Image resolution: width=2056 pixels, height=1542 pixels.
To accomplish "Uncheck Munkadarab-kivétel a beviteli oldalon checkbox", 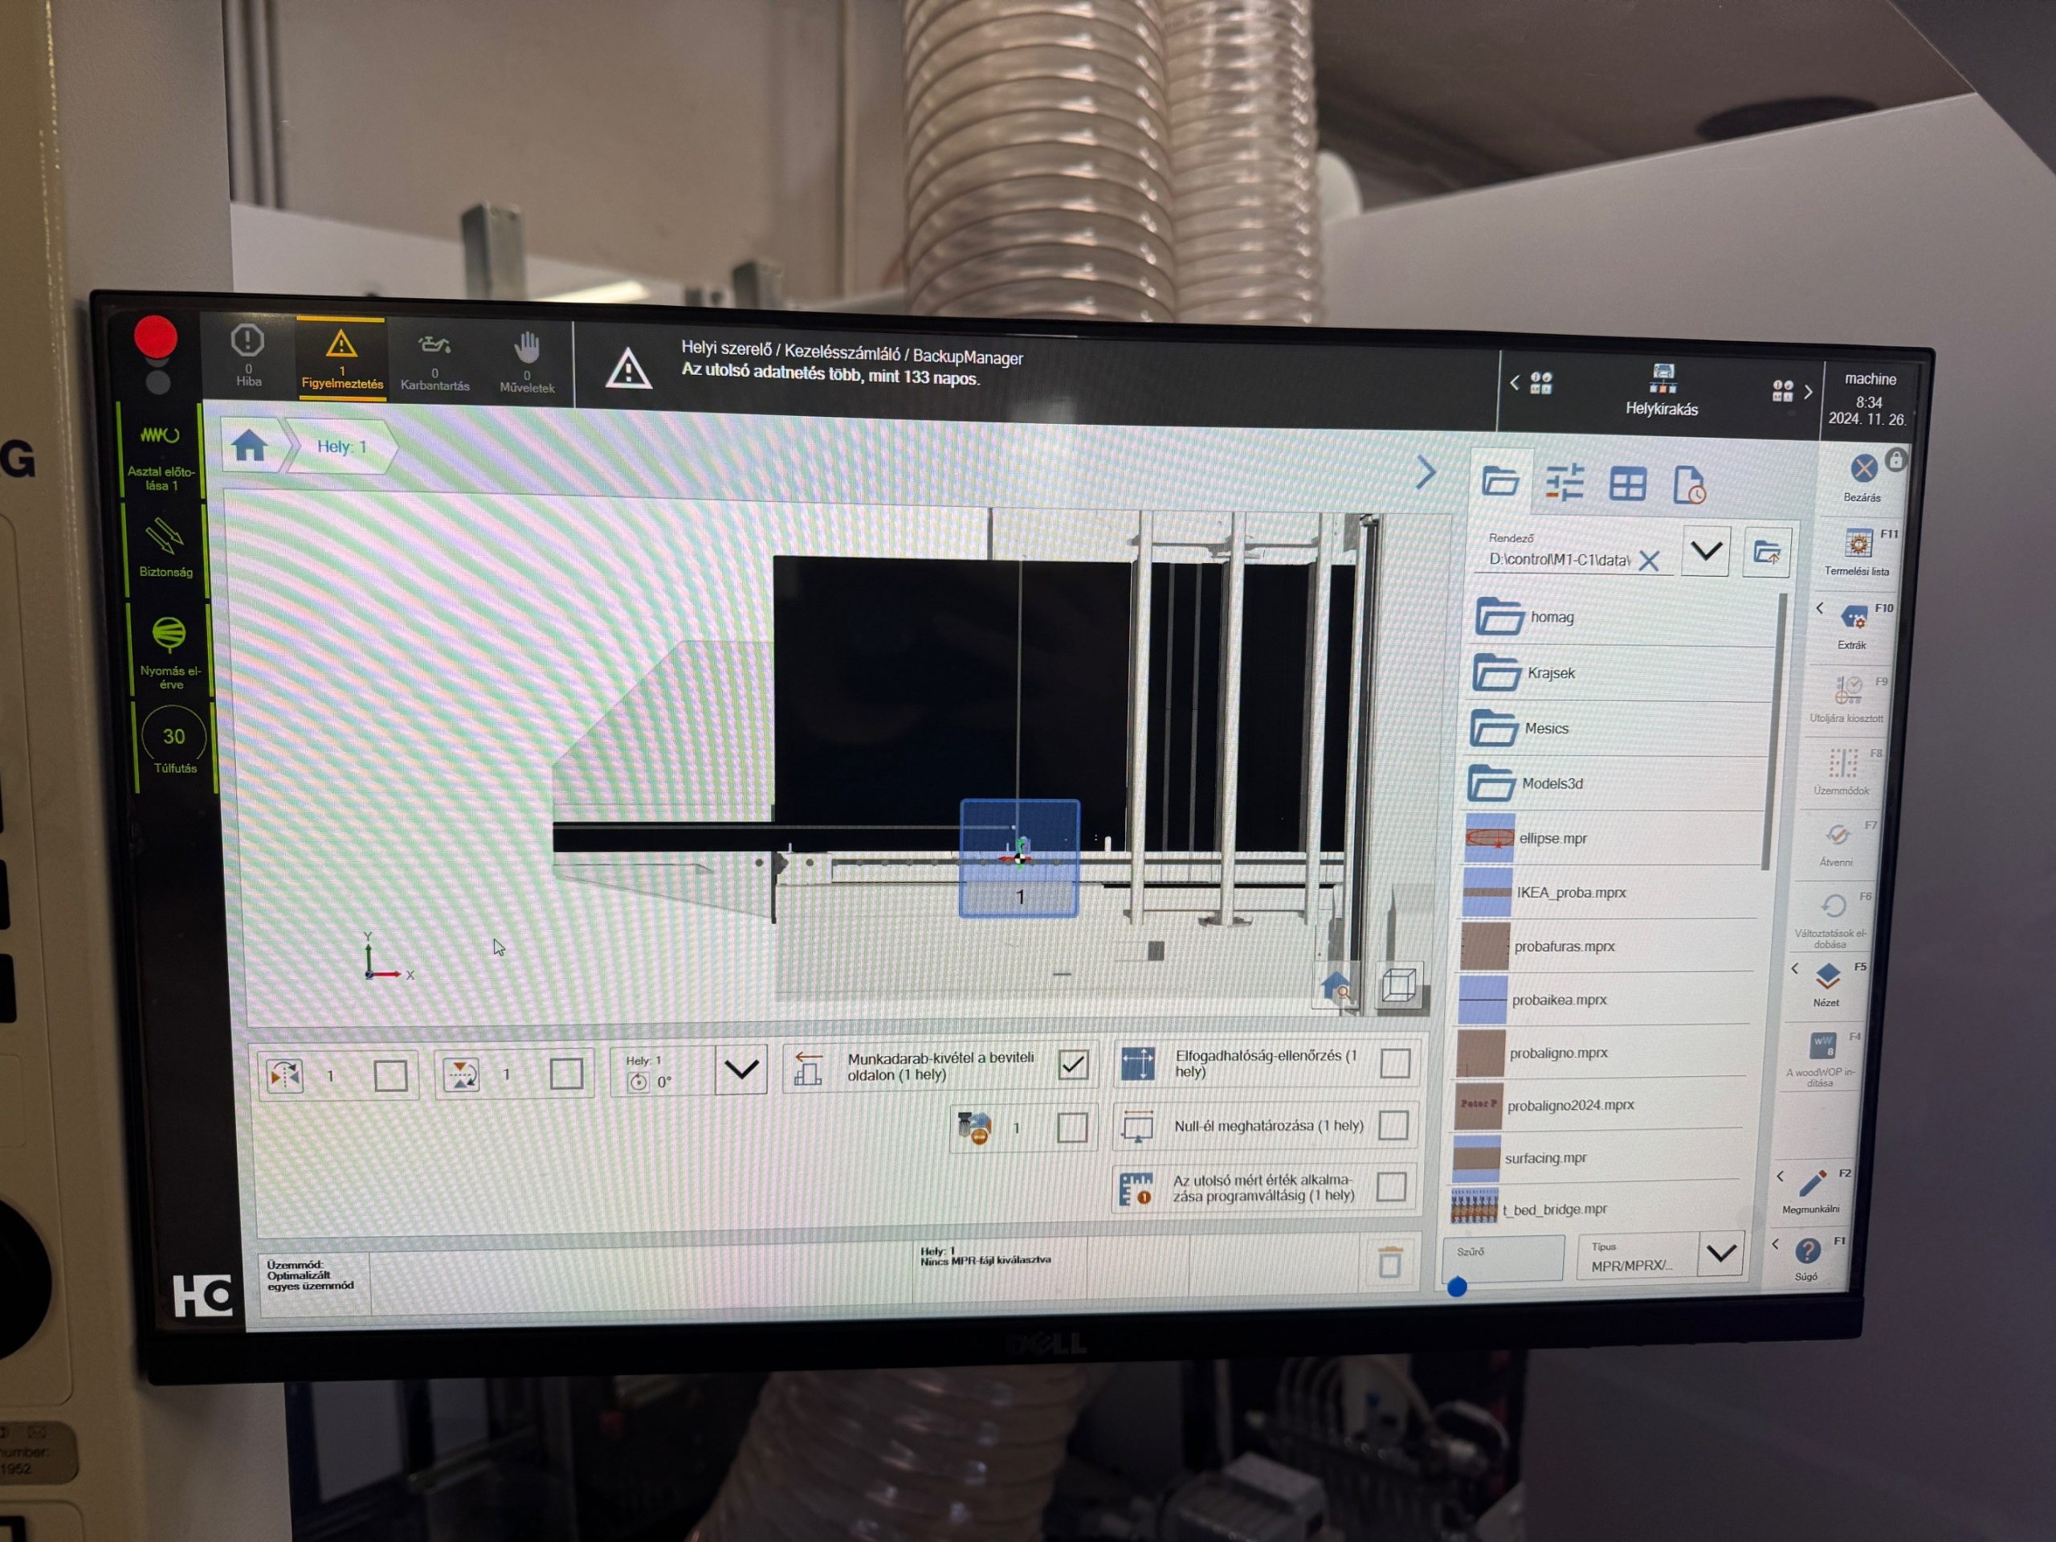I will point(1073,1065).
